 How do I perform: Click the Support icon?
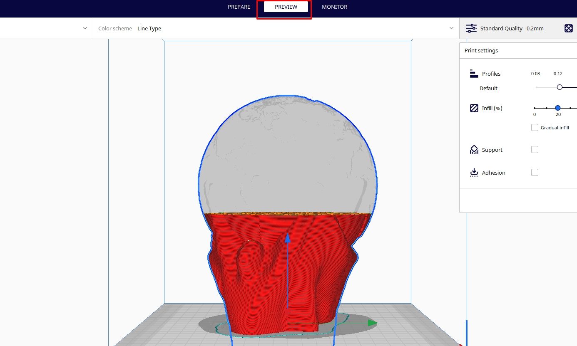pyautogui.click(x=474, y=149)
